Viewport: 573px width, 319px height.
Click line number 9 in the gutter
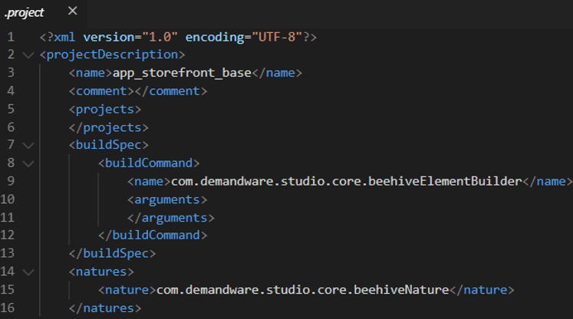coord(11,181)
